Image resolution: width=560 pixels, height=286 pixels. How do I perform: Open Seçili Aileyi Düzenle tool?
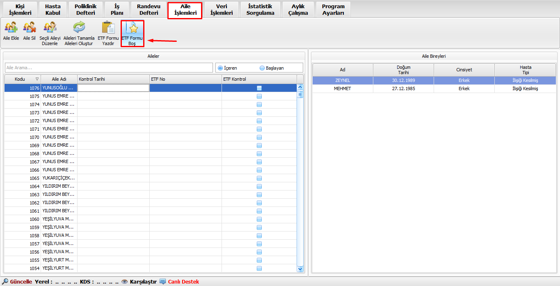click(50, 27)
